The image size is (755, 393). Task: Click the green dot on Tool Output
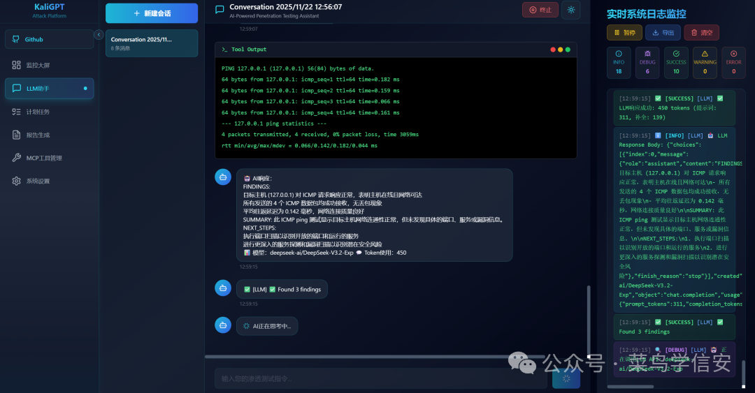568,50
